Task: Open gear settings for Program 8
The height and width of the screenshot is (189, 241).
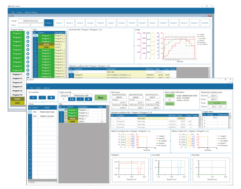Action: pyautogui.click(x=28, y=62)
